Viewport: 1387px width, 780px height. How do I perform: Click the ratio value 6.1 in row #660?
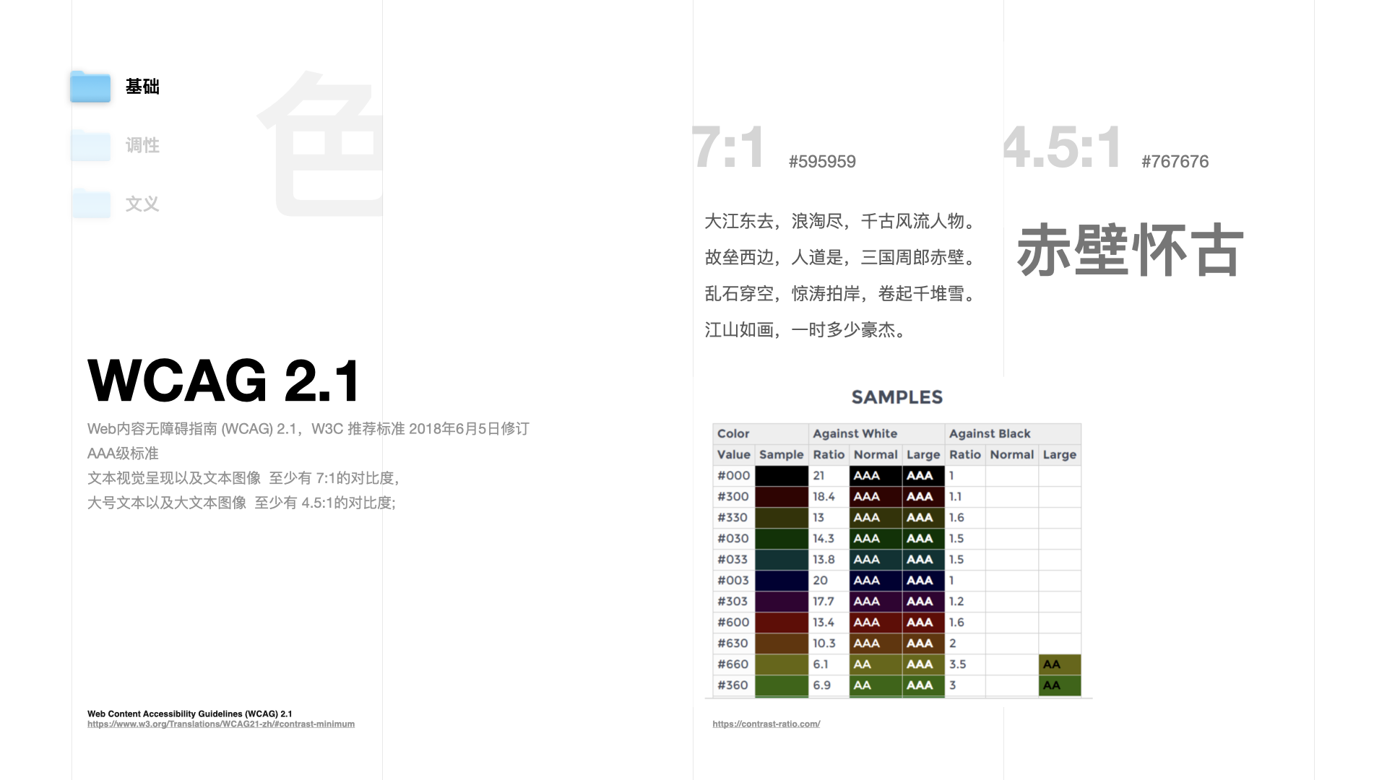(821, 664)
